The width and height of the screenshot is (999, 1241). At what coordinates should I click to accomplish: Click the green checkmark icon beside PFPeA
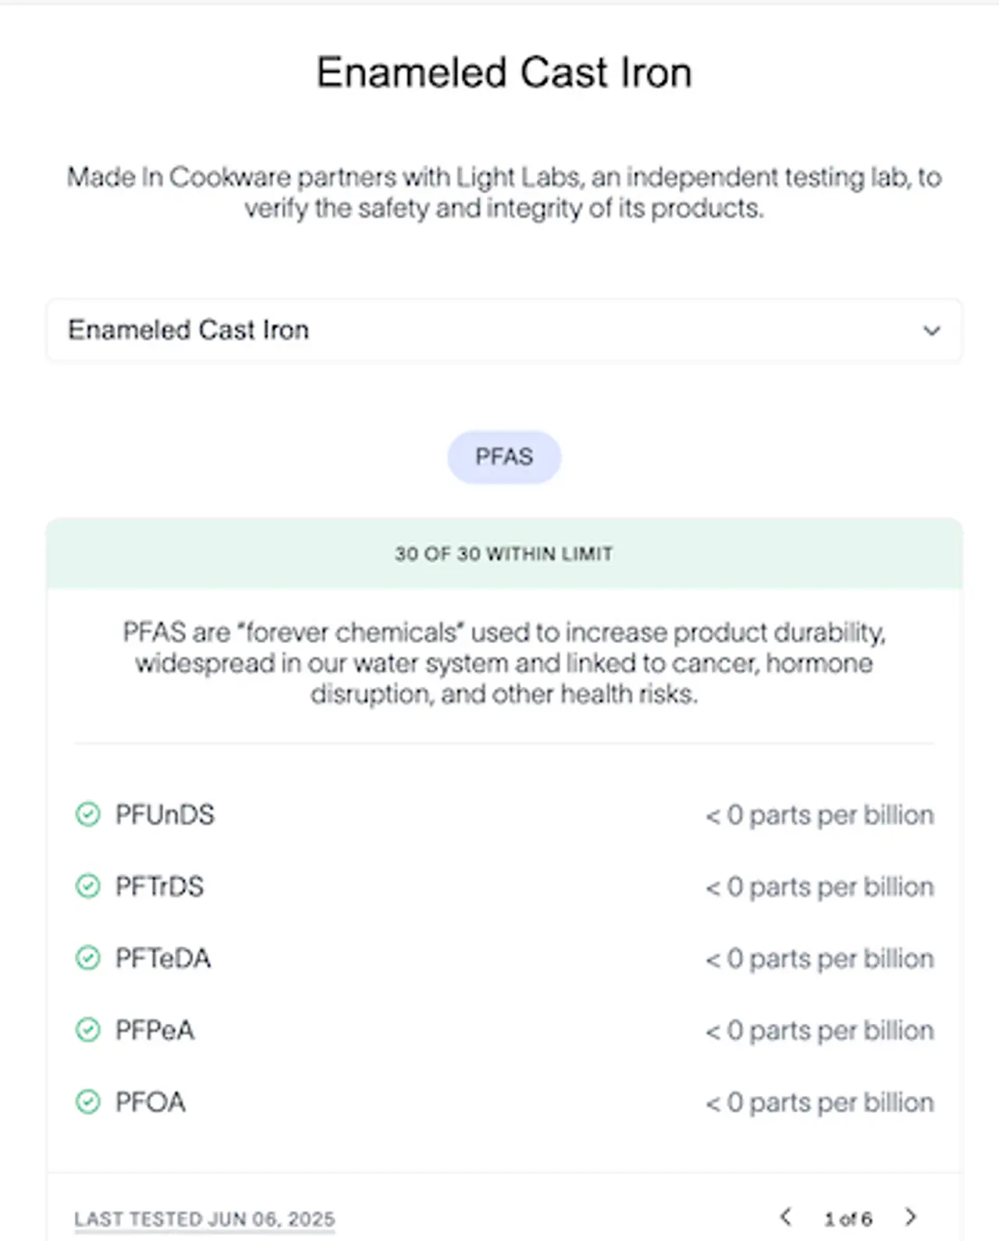pyautogui.click(x=87, y=1029)
